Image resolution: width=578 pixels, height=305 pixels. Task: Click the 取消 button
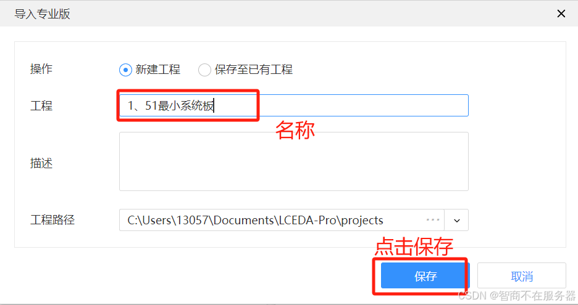click(x=522, y=276)
